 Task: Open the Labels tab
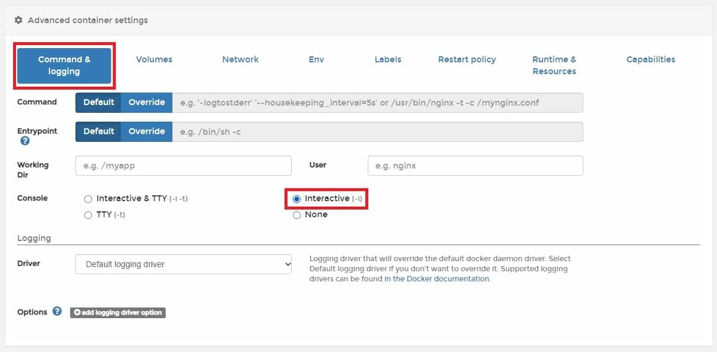click(387, 59)
